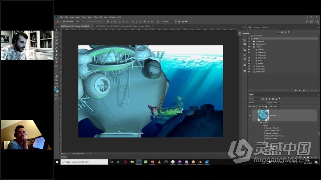Open the Window menu
The image size is (321, 180).
(113, 17)
